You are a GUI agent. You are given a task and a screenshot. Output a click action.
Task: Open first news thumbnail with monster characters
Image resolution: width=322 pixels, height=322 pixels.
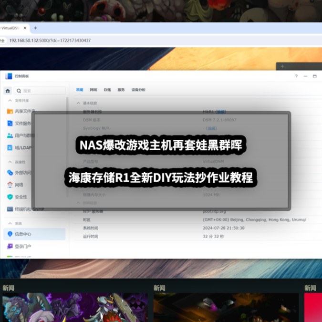pyautogui.click(x=75, y=307)
